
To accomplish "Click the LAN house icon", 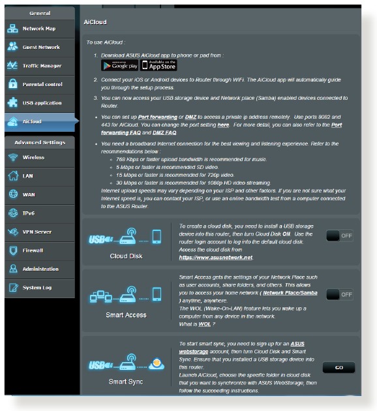I will click(x=13, y=175).
